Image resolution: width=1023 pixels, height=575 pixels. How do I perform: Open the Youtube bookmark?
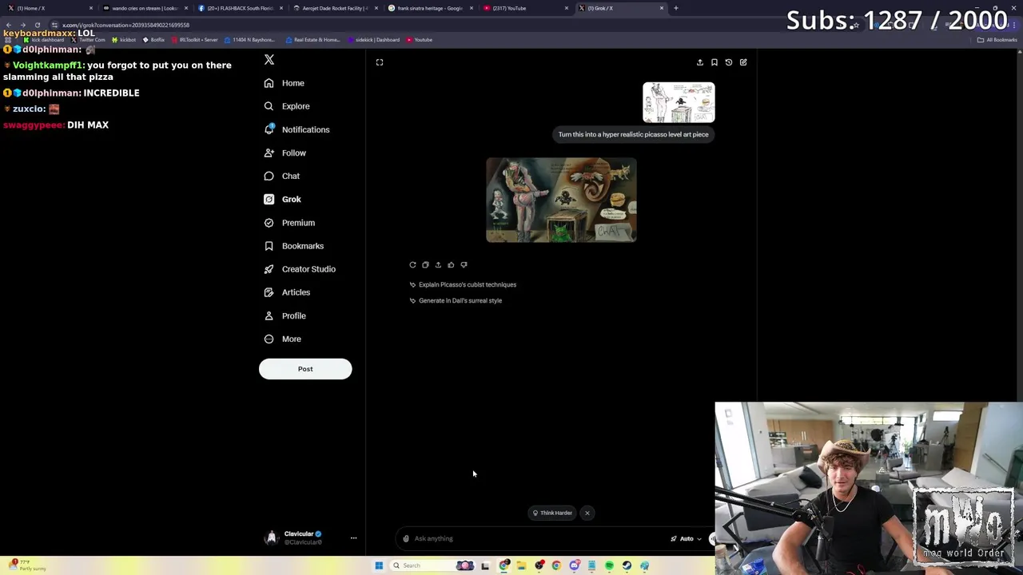tap(420, 40)
